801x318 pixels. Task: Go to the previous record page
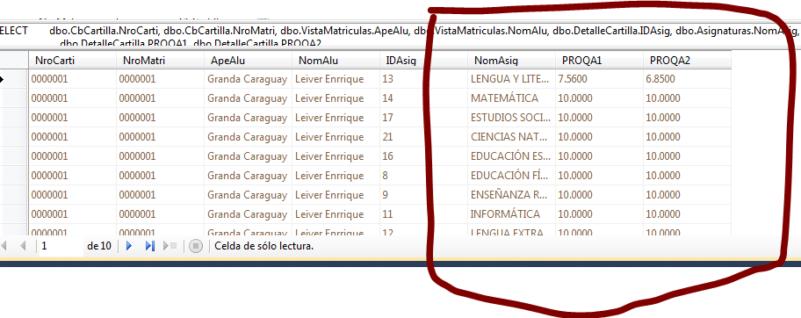23,246
